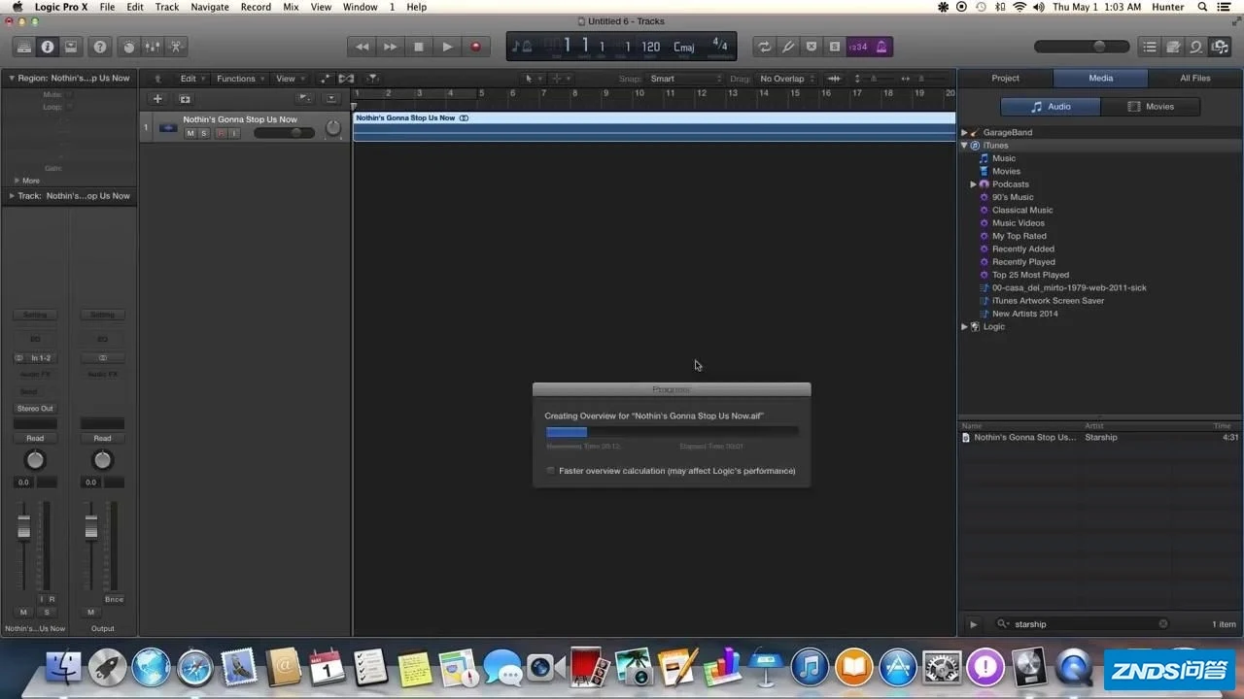Open the Editors scissors button
The width and height of the screenshot is (1244, 699).
coord(176,47)
